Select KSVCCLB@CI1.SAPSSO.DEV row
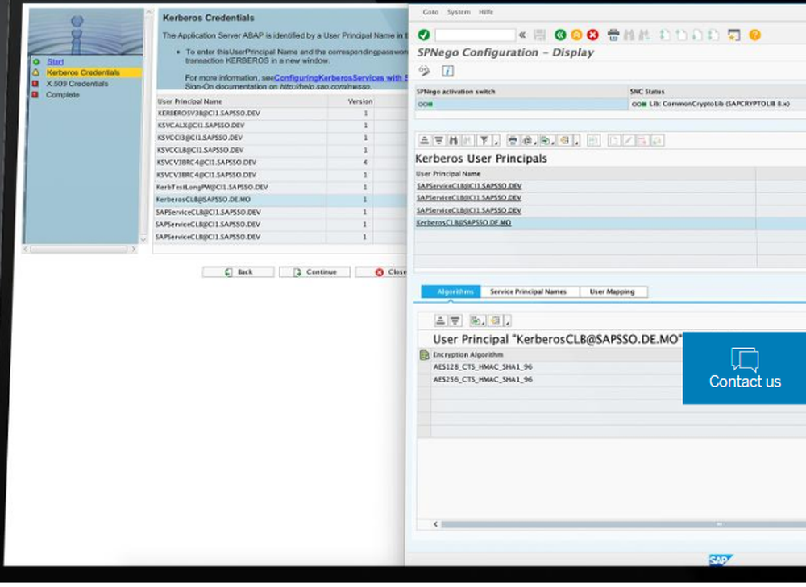Screen dimensions: 806x587 pyautogui.click(x=281, y=150)
